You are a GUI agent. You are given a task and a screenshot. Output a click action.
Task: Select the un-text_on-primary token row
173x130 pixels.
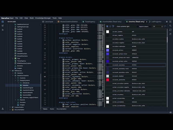point(136,95)
